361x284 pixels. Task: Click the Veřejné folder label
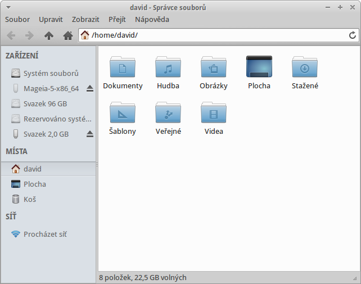coord(168,131)
